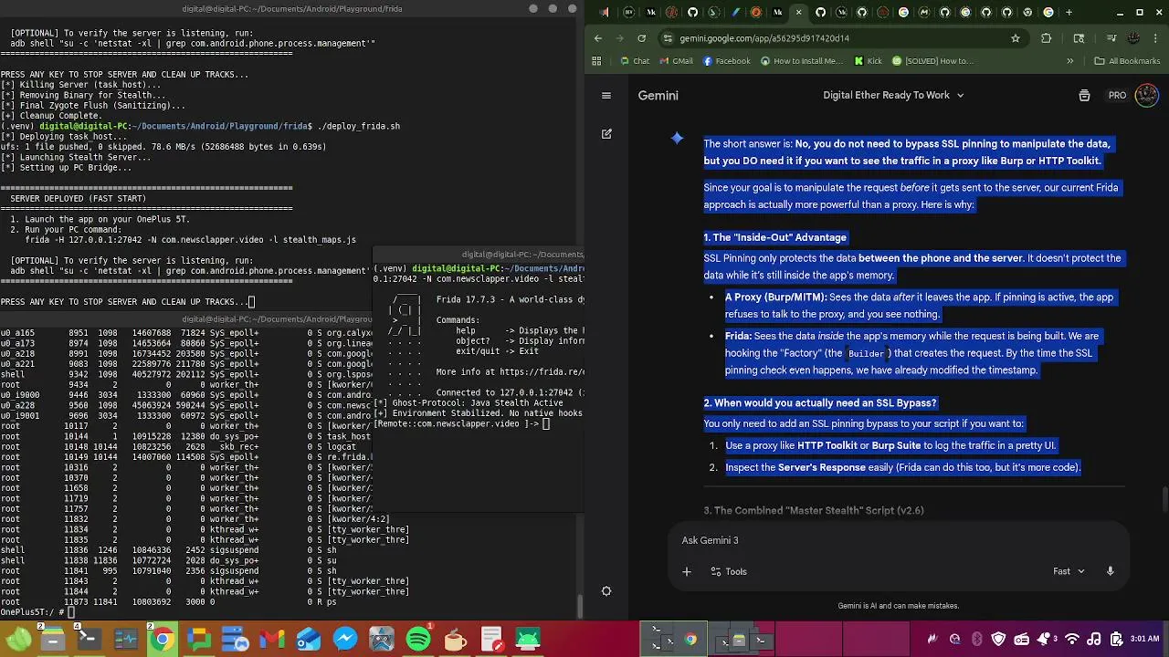Image resolution: width=1169 pixels, height=657 pixels.
Task: Open Gmail app from the taskbar
Action: tap(272, 639)
